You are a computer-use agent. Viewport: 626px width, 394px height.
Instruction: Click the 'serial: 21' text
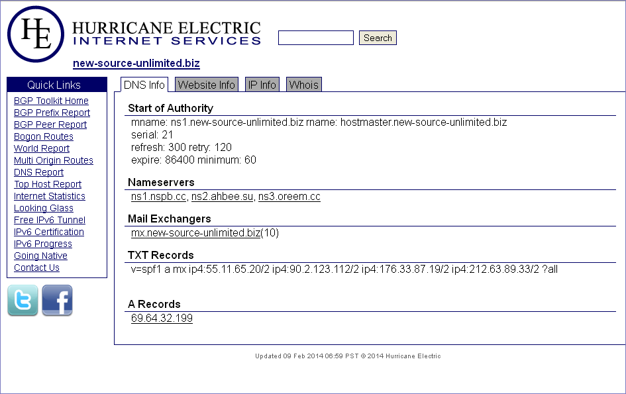pyautogui.click(x=152, y=135)
